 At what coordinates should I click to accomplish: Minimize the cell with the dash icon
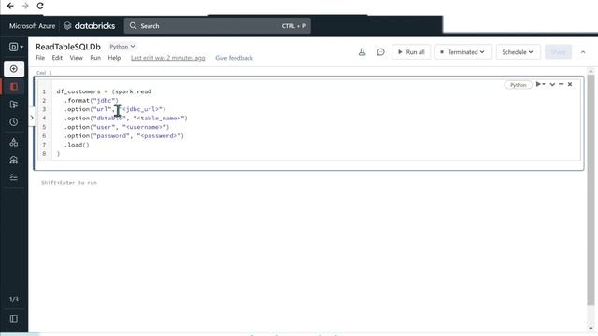(561, 84)
